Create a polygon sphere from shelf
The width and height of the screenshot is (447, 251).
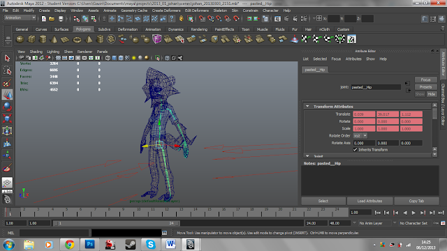click(20, 39)
